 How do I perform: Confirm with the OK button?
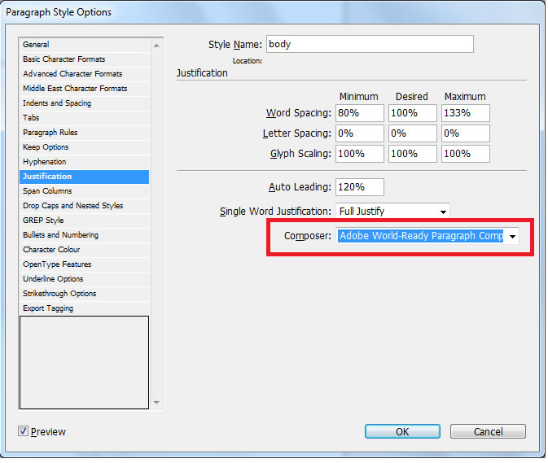click(402, 431)
